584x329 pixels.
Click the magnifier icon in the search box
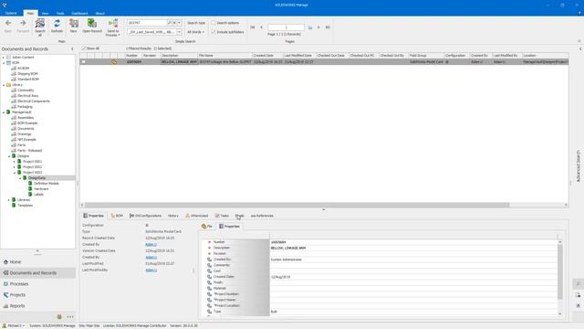[170, 23]
